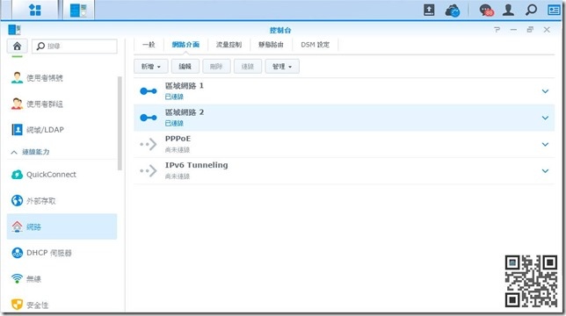
Task: Click the 編輯 button
Action: 185,67
